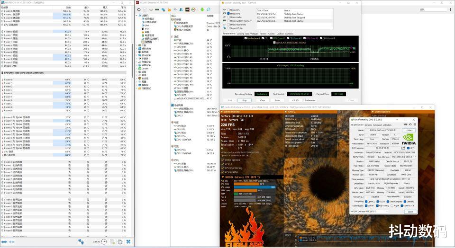Click the magnifier search icon in AIDA64 toolbar

click(x=208, y=9)
